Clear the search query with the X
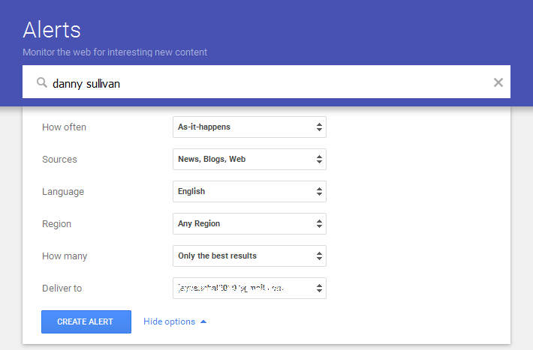This screenshot has height=350, width=533. (498, 82)
